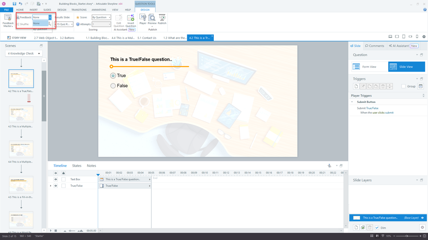This screenshot has width=428, height=240.
Task: Open the Score dropdown set to By Question
Action: pyautogui.click(x=101, y=18)
